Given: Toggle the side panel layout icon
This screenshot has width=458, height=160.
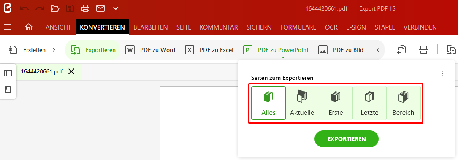Looking at the screenshot, I should 8,73.
